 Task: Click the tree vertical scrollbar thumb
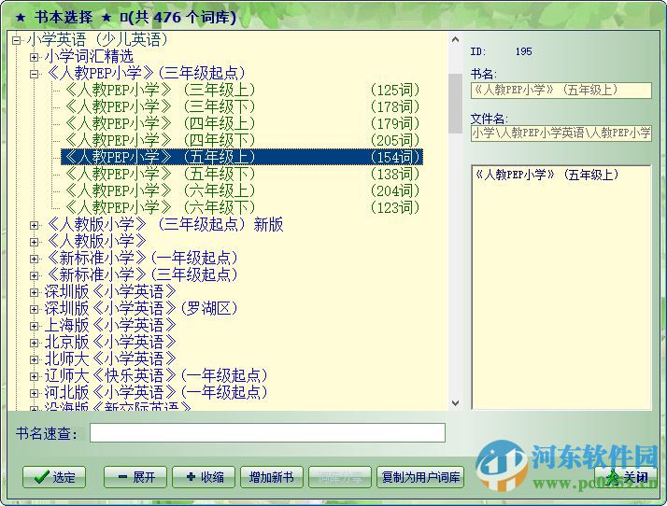click(x=455, y=104)
